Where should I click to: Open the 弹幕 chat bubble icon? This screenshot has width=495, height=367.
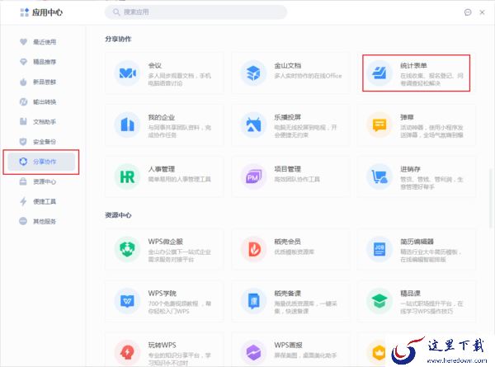pos(379,125)
